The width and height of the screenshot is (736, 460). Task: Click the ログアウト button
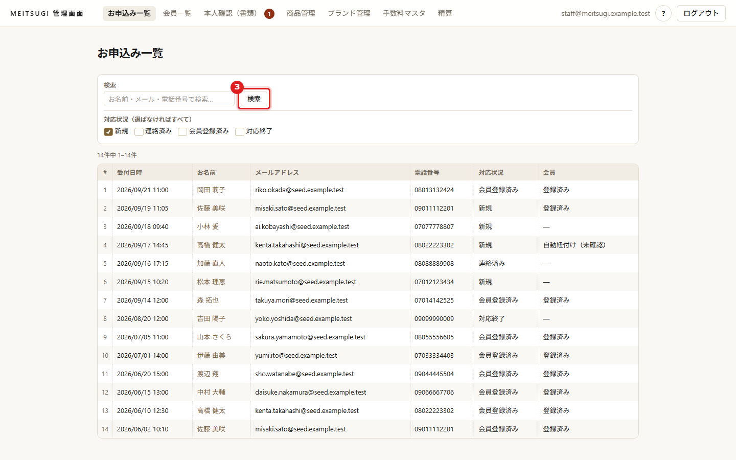(701, 13)
